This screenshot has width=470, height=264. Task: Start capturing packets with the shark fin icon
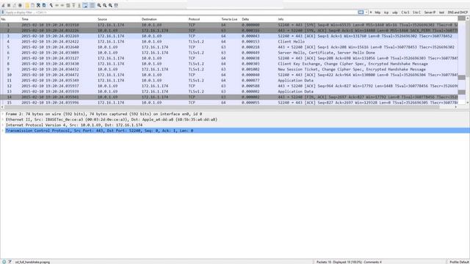3,5
